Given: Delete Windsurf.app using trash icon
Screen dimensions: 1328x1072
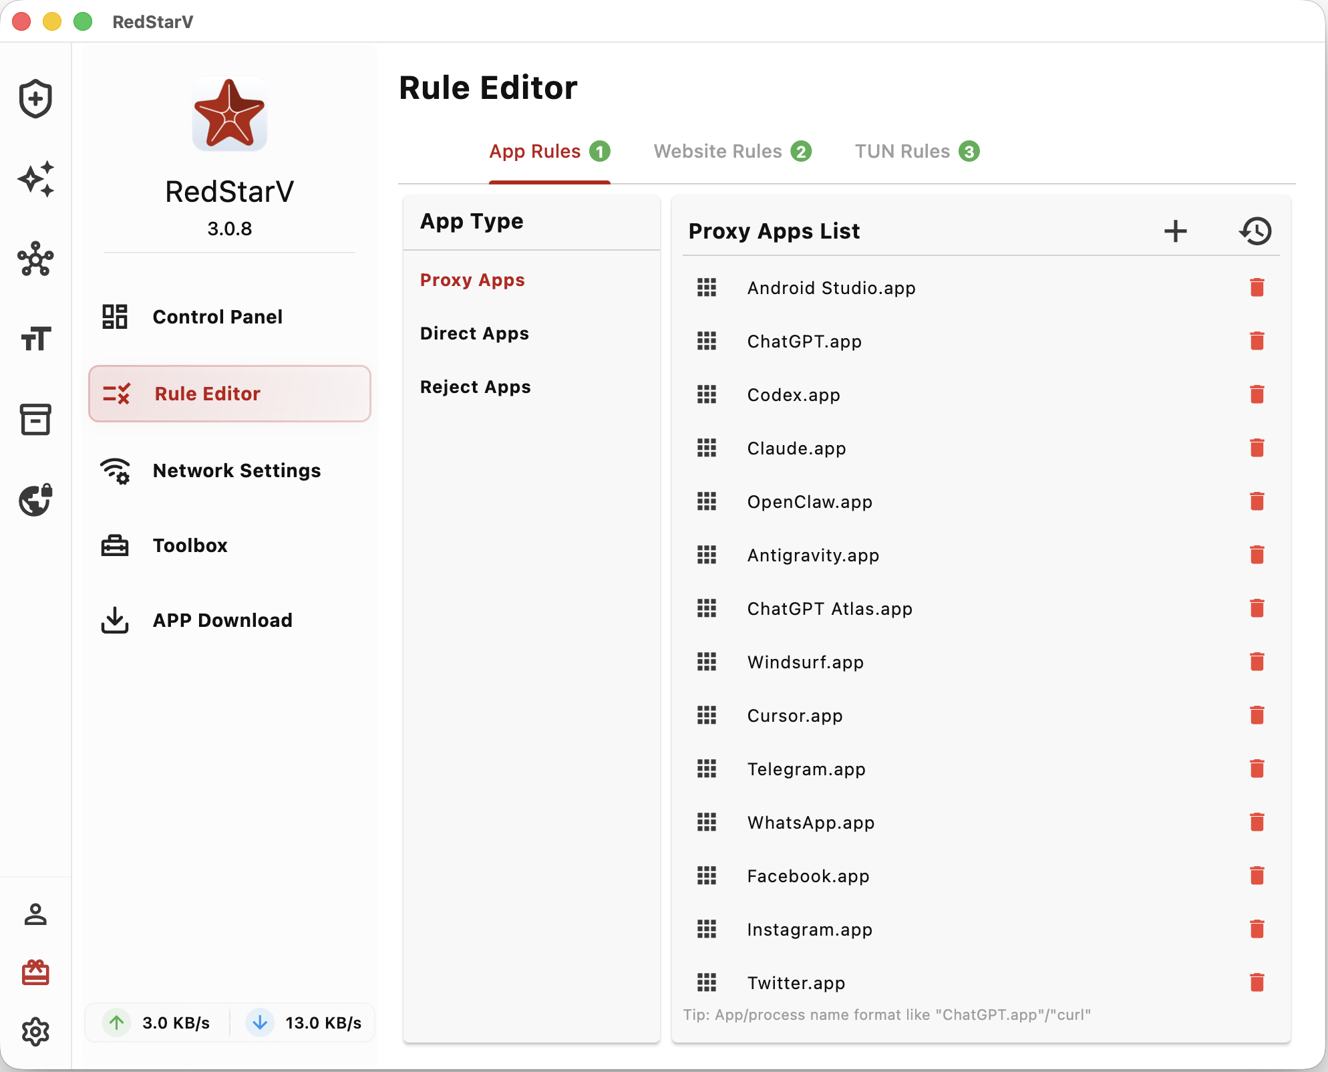Looking at the screenshot, I should coord(1257,662).
